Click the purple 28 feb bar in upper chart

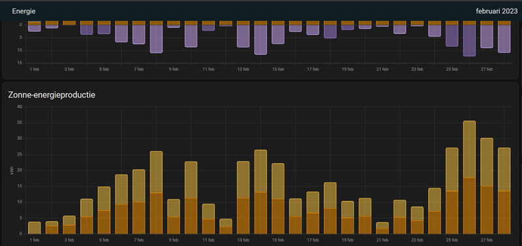tap(504, 38)
